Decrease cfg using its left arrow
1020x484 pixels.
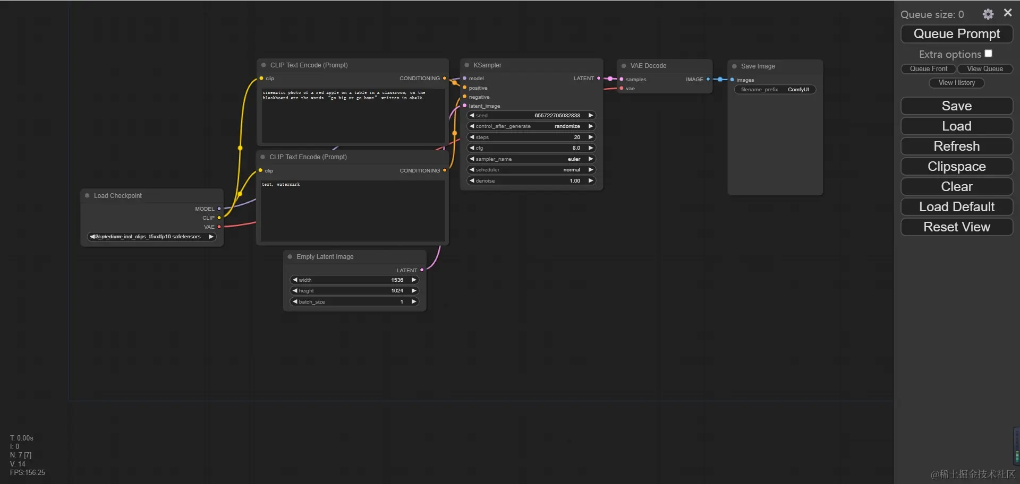coord(472,148)
